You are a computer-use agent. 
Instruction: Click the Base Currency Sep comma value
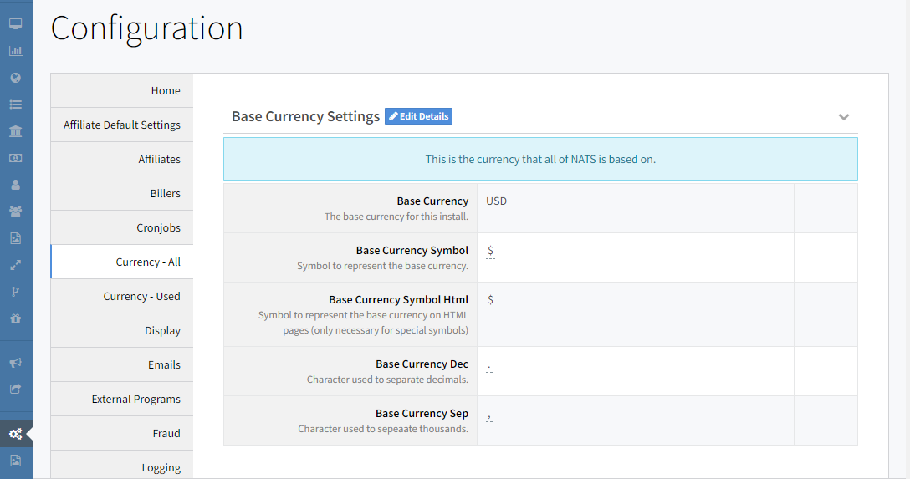coord(490,415)
